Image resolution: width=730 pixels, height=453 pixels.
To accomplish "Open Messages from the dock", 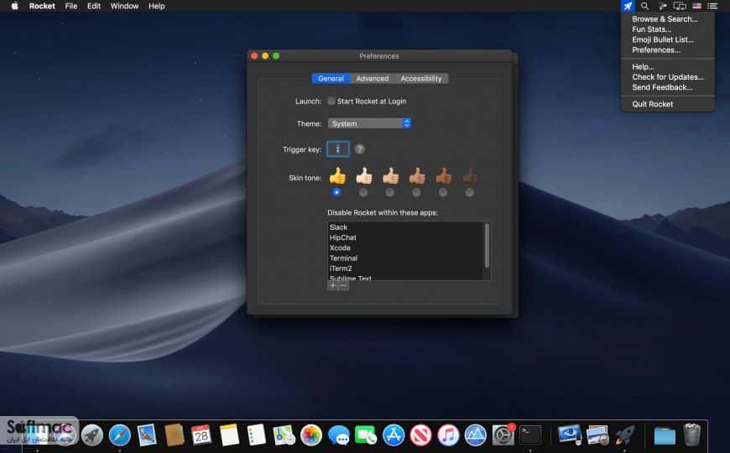I will click(338, 435).
